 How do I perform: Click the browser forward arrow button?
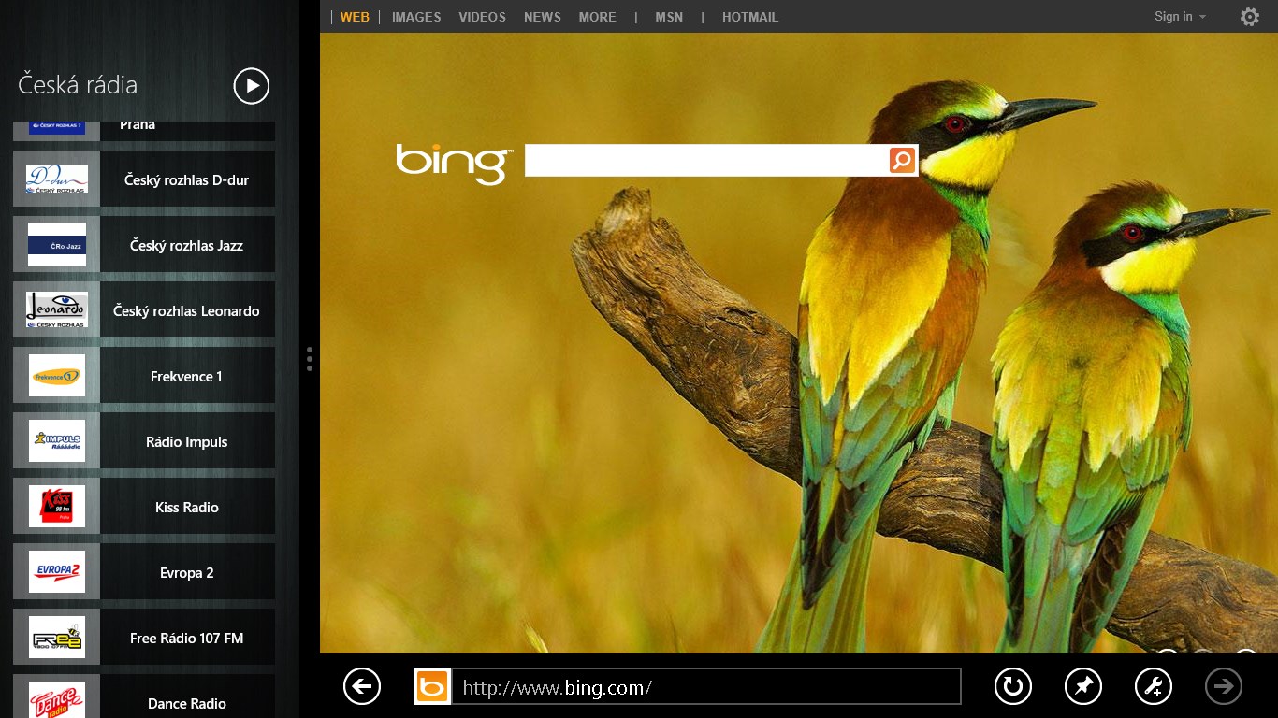(1224, 687)
